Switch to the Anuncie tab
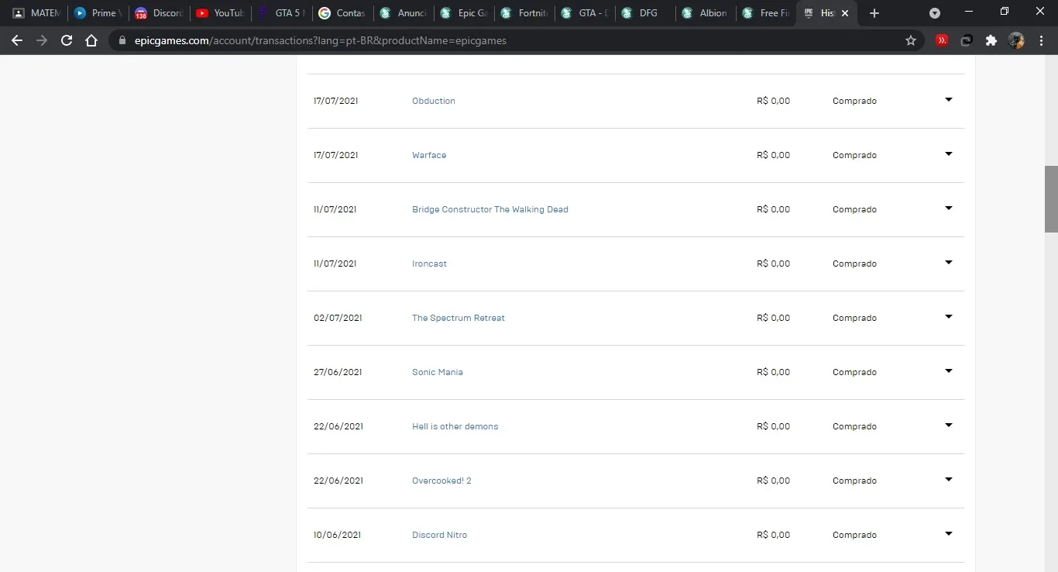This screenshot has width=1058, height=572. tap(403, 13)
